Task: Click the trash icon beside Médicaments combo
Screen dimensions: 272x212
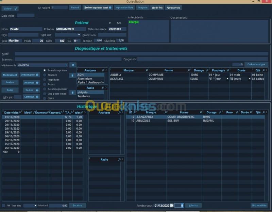Action: click(73, 65)
